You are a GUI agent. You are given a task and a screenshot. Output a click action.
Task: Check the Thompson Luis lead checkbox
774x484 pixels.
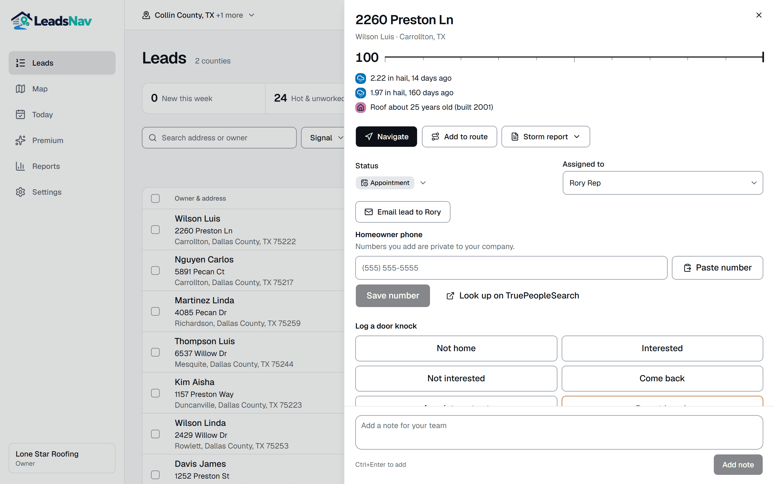click(x=155, y=352)
